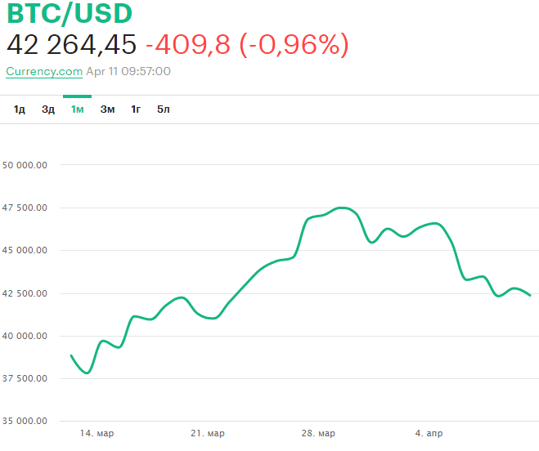Click the chart line's highest peak
The height and width of the screenshot is (451, 539).
click(x=344, y=208)
